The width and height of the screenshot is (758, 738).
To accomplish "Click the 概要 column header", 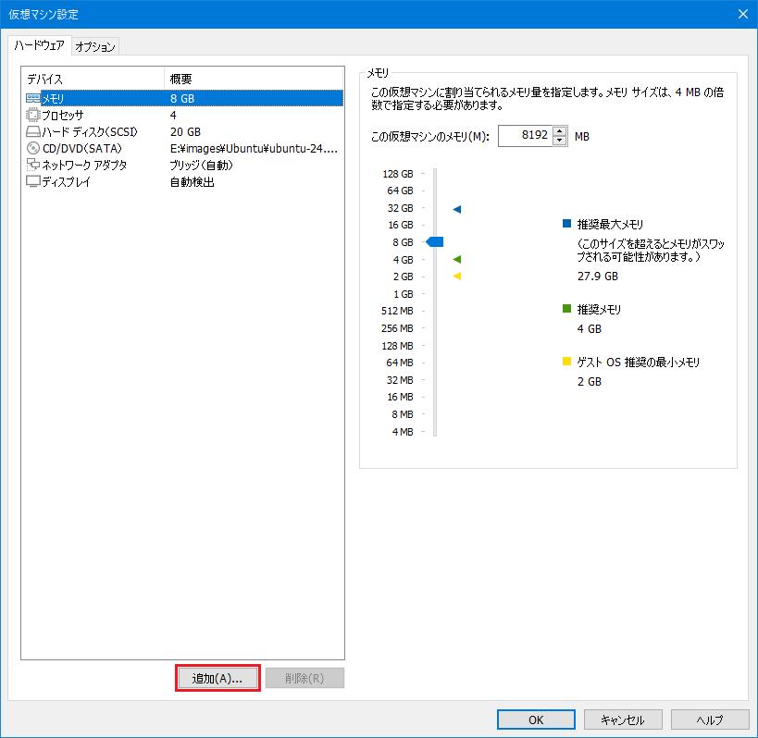I will [x=255, y=79].
